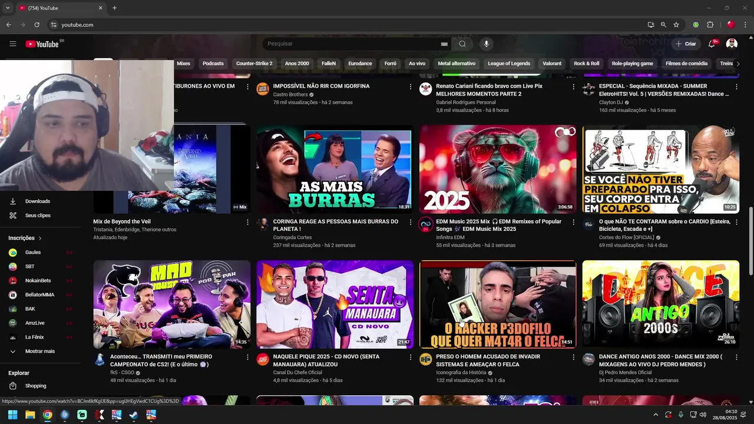Screen dimensions: 754x424
Task: Open the on-screen keyboard in the search box
Action: click(x=444, y=44)
